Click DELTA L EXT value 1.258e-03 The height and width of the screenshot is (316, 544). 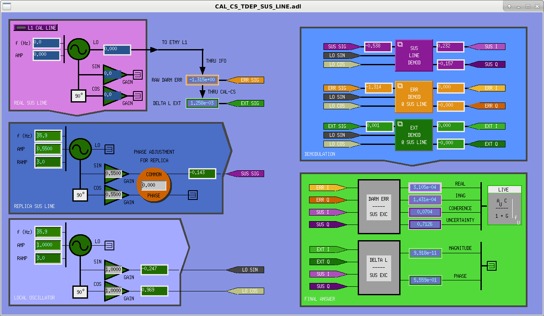click(x=202, y=103)
